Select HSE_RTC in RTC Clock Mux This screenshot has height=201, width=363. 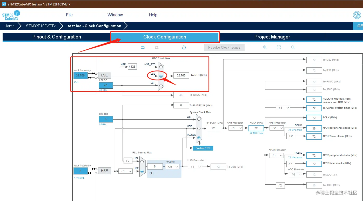(x=161, y=67)
